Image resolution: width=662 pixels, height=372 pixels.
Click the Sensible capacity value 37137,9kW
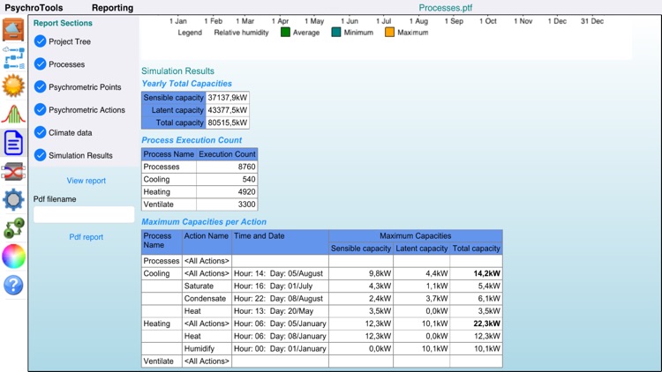click(227, 98)
